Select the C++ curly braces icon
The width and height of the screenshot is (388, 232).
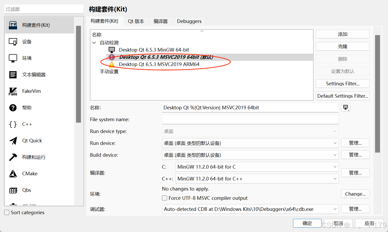tap(13, 124)
